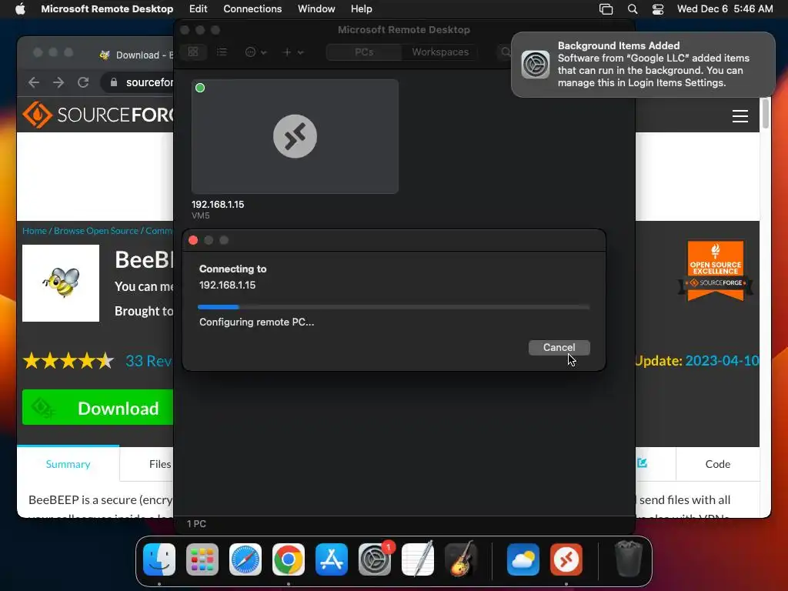
Task: Select the PCs tab
Action: pyautogui.click(x=364, y=52)
